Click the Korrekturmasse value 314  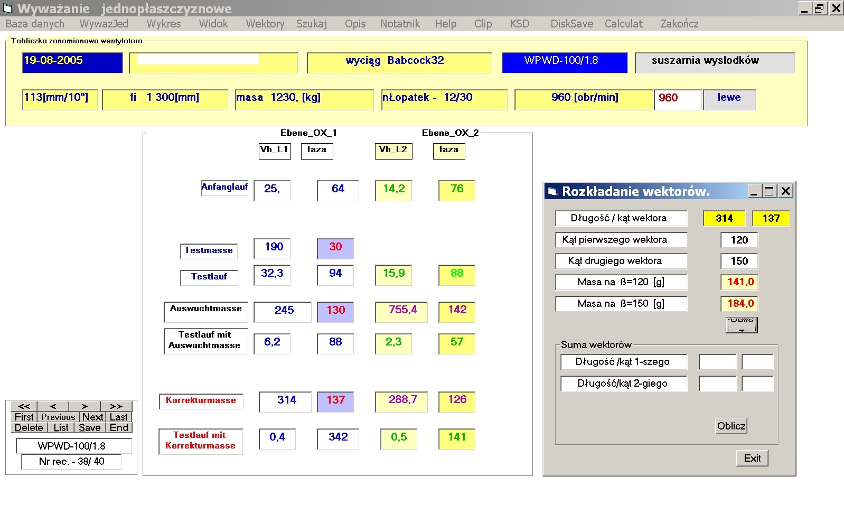click(x=285, y=401)
